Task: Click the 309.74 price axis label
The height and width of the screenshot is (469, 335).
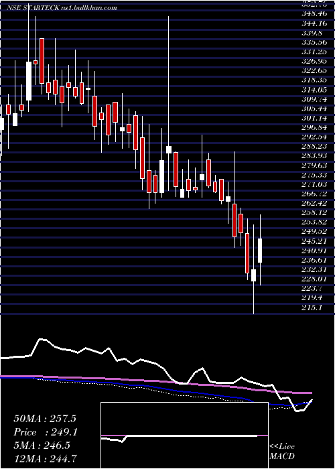Action: click(x=314, y=99)
